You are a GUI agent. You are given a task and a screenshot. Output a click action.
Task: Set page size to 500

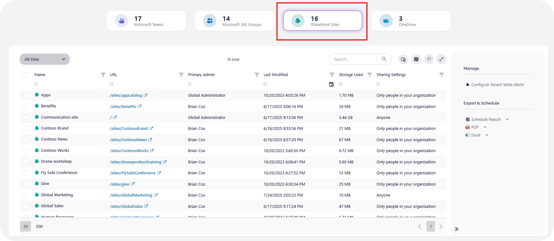click(39, 226)
